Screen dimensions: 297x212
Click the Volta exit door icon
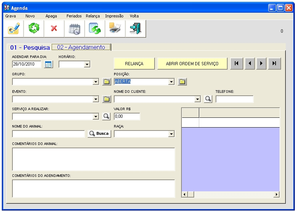click(x=135, y=29)
